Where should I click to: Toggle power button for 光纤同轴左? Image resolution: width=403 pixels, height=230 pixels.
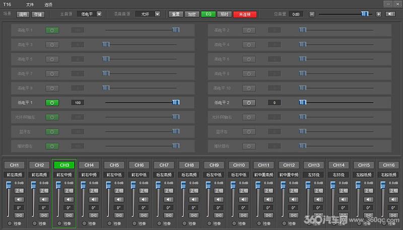tap(52, 118)
